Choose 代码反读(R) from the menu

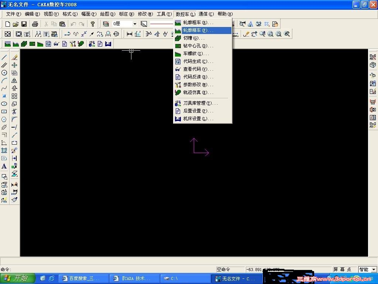click(203, 77)
